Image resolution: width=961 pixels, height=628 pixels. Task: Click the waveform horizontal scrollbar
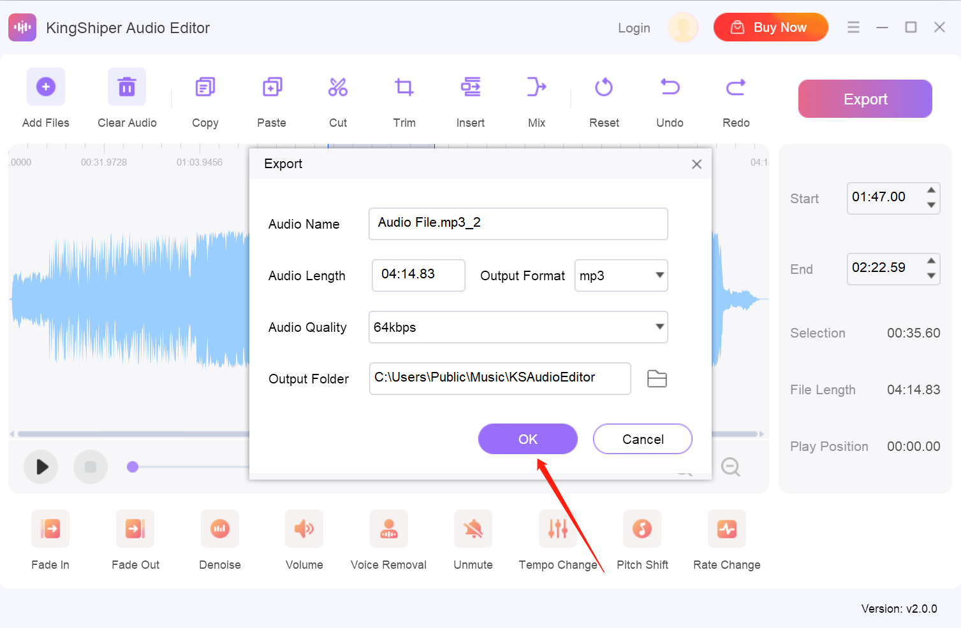tap(386, 434)
